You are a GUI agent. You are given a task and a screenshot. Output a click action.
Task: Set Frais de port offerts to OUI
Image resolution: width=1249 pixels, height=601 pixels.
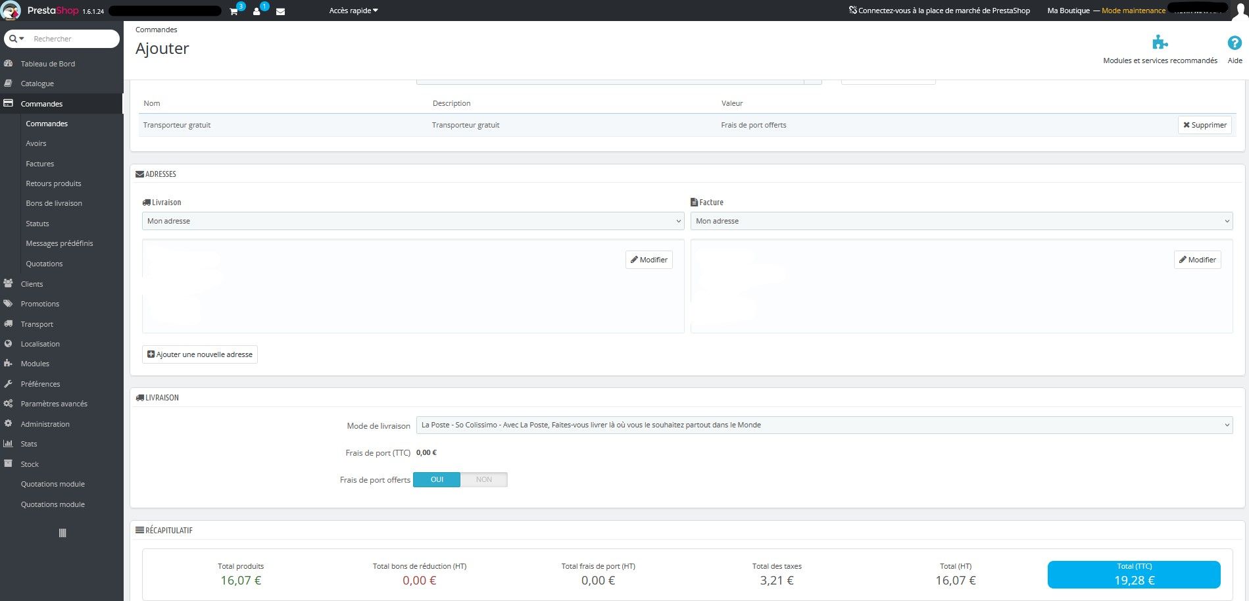click(437, 480)
